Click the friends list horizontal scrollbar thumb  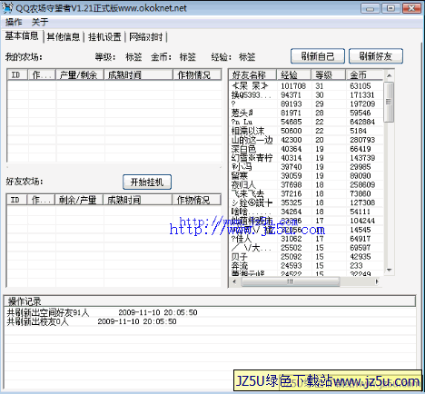(x=291, y=281)
